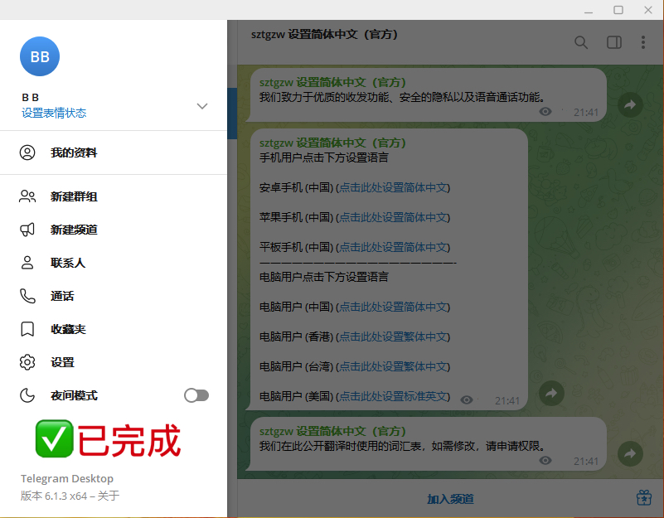Click the BB profile avatar

coord(39,56)
